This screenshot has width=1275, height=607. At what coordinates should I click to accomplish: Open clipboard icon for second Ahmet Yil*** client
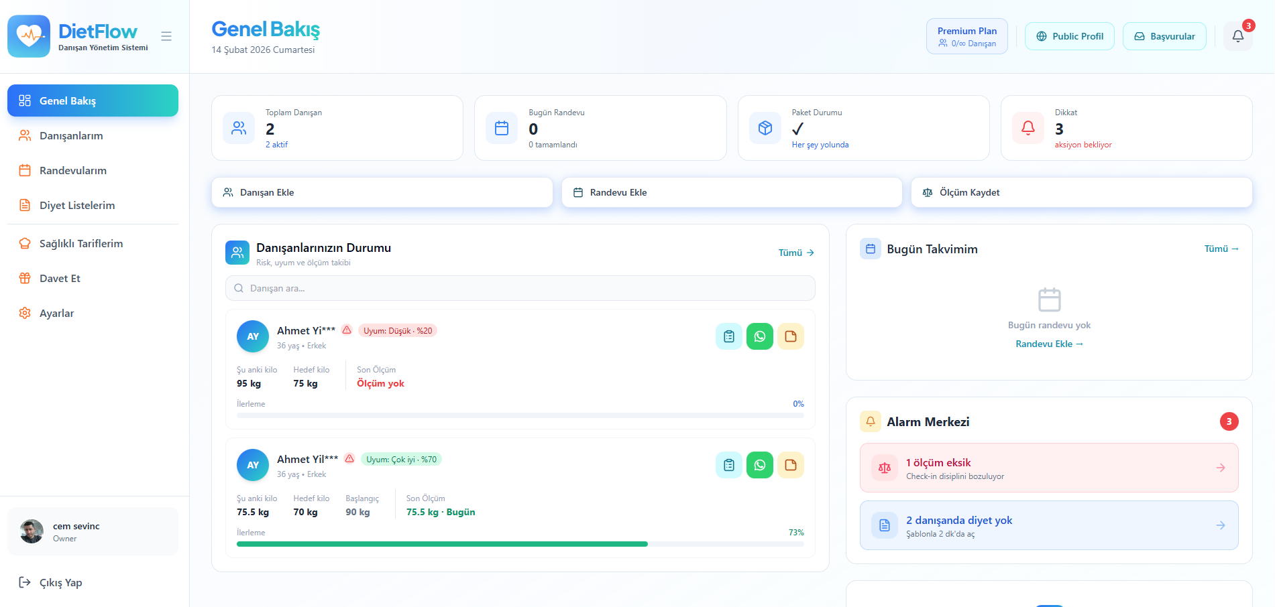tap(728, 465)
